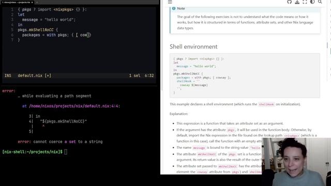Toggle the light/dark theme icon
Viewport: 331px width, 186px height.
pyautogui.click(x=312, y=2)
